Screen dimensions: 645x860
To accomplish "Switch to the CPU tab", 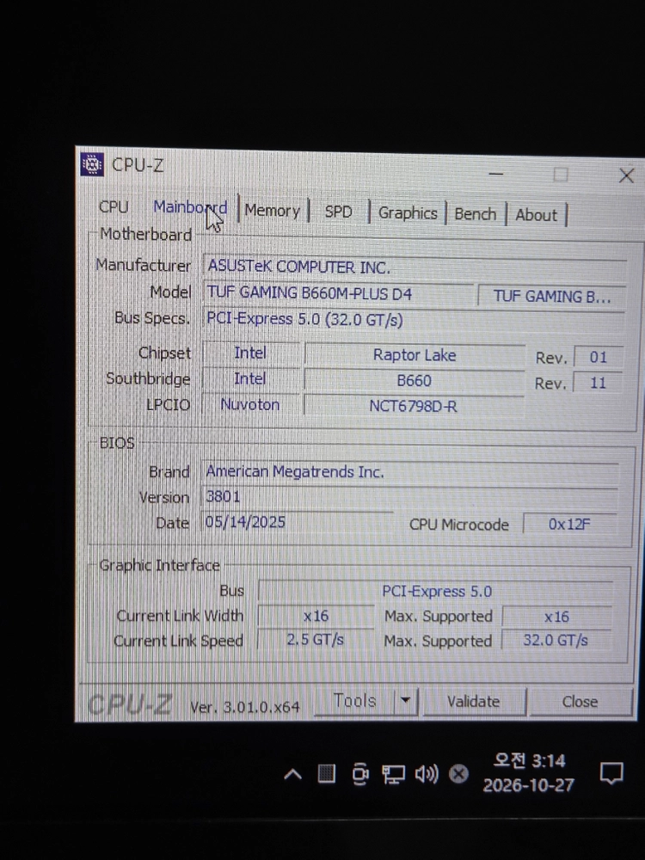I will pos(113,206).
